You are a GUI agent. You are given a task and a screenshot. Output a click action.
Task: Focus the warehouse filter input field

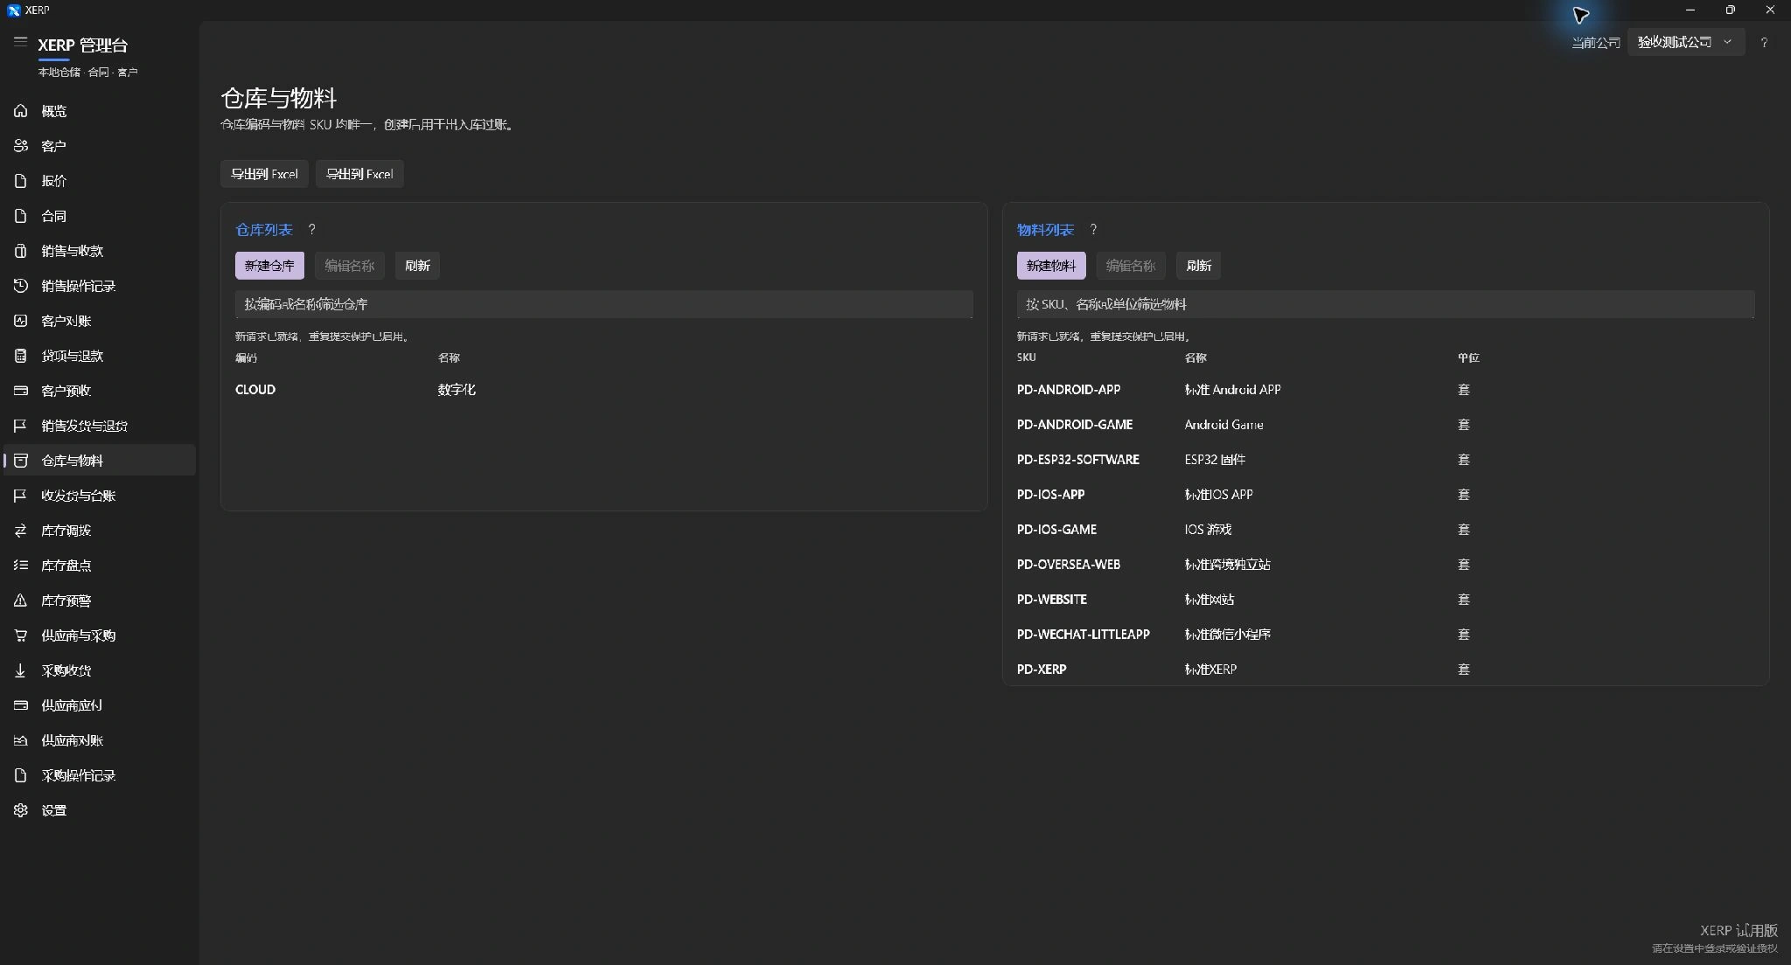click(x=603, y=304)
